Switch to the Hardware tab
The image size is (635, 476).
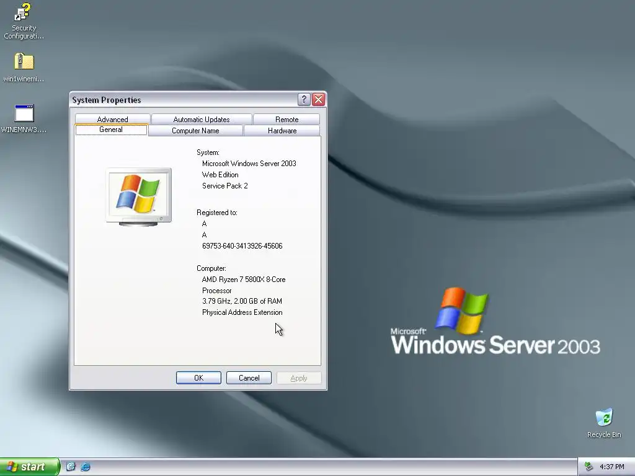tap(282, 131)
